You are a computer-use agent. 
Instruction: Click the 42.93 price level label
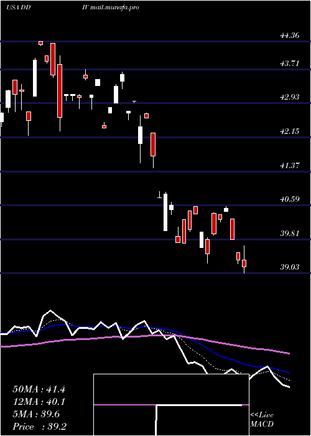(x=290, y=97)
